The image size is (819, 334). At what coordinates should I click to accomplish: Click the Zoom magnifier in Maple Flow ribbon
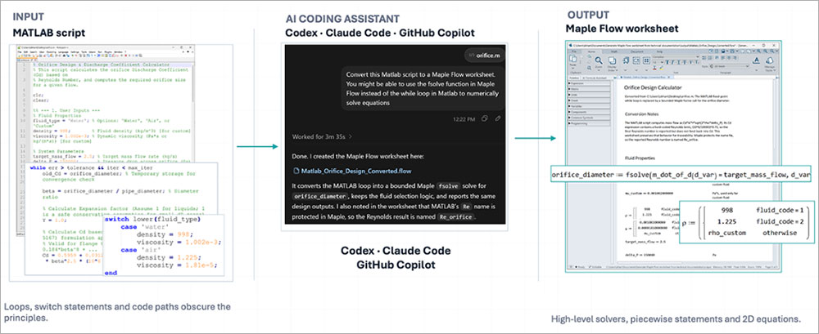click(599, 60)
